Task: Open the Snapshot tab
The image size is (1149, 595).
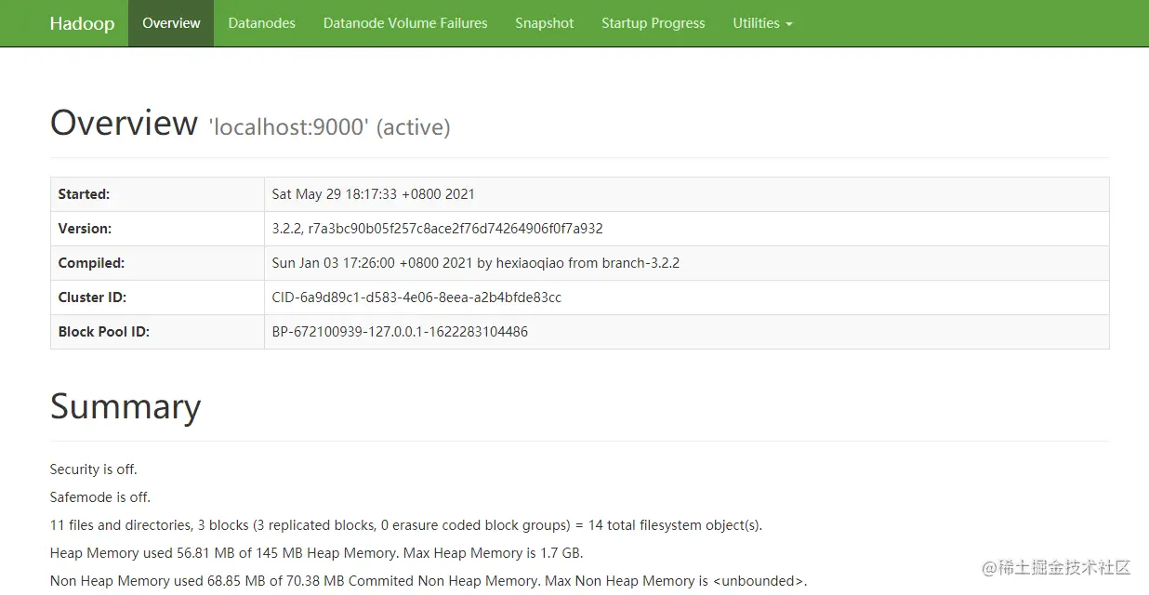Action: (x=544, y=23)
